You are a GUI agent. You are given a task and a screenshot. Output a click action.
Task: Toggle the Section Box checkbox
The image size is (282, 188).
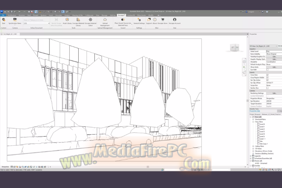coord(268,88)
